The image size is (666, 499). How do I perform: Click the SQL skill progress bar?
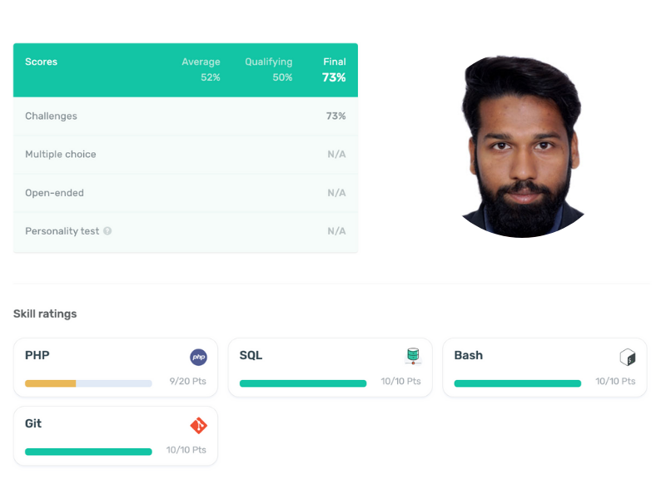pos(303,383)
